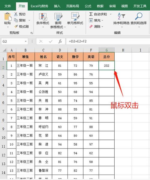Click the formula bar confirm checkmark
Image resolution: width=150 pixels, height=180 pixels.
51,41
